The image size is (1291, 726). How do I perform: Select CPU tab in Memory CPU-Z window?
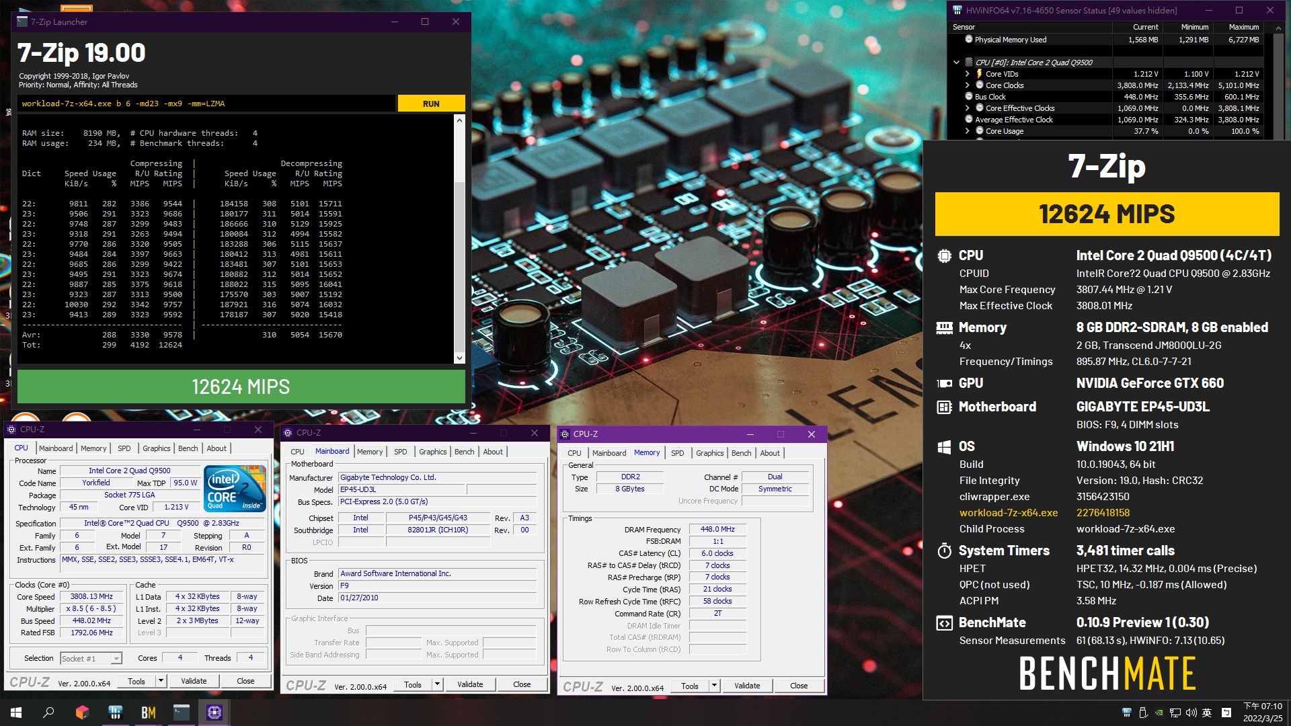pyautogui.click(x=574, y=453)
